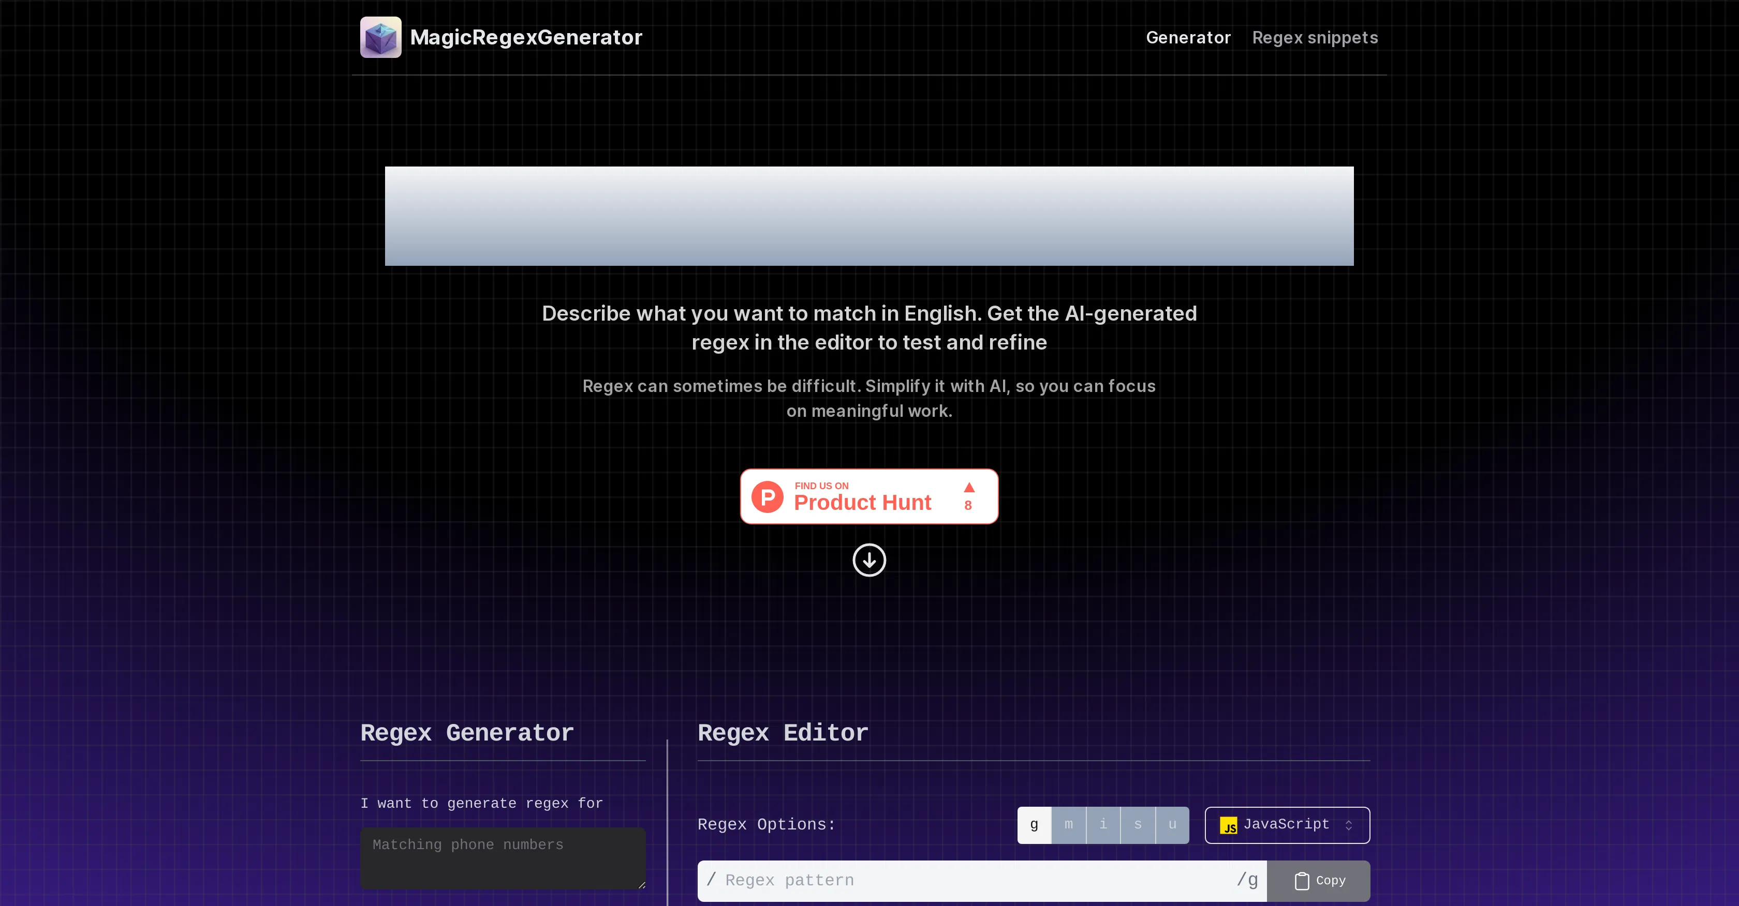
Task: Select the Generator menu item
Action: coord(1188,37)
